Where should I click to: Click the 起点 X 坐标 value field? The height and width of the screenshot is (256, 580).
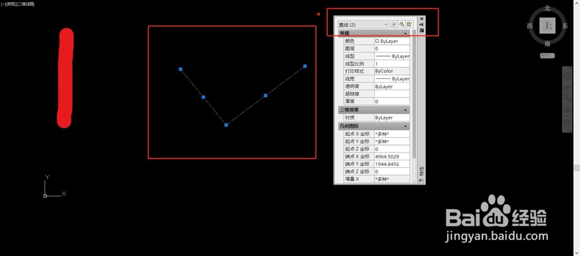[x=391, y=134]
